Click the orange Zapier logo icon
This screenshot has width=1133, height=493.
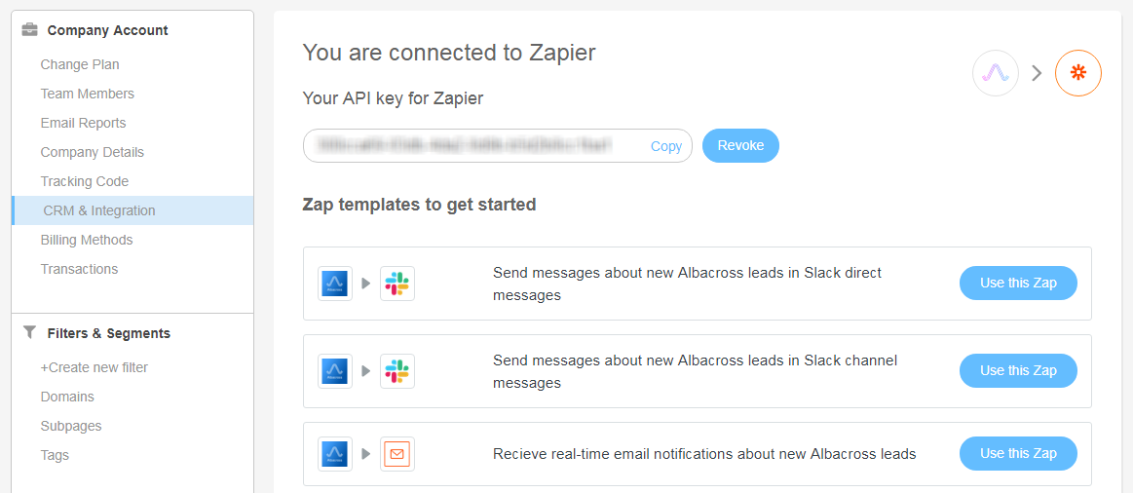(x=1077, y=73)
